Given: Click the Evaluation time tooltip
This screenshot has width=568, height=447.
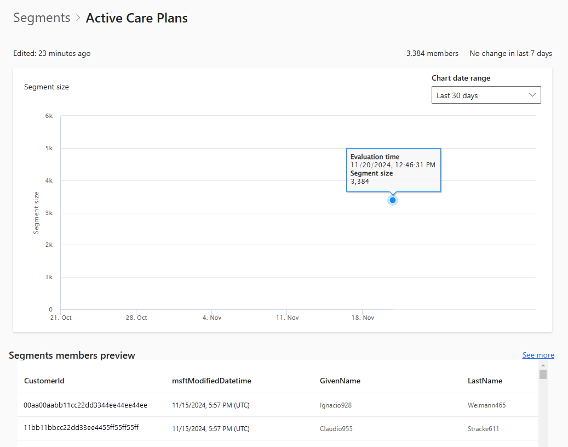Looking at the screenshot, I should point(393,170).
